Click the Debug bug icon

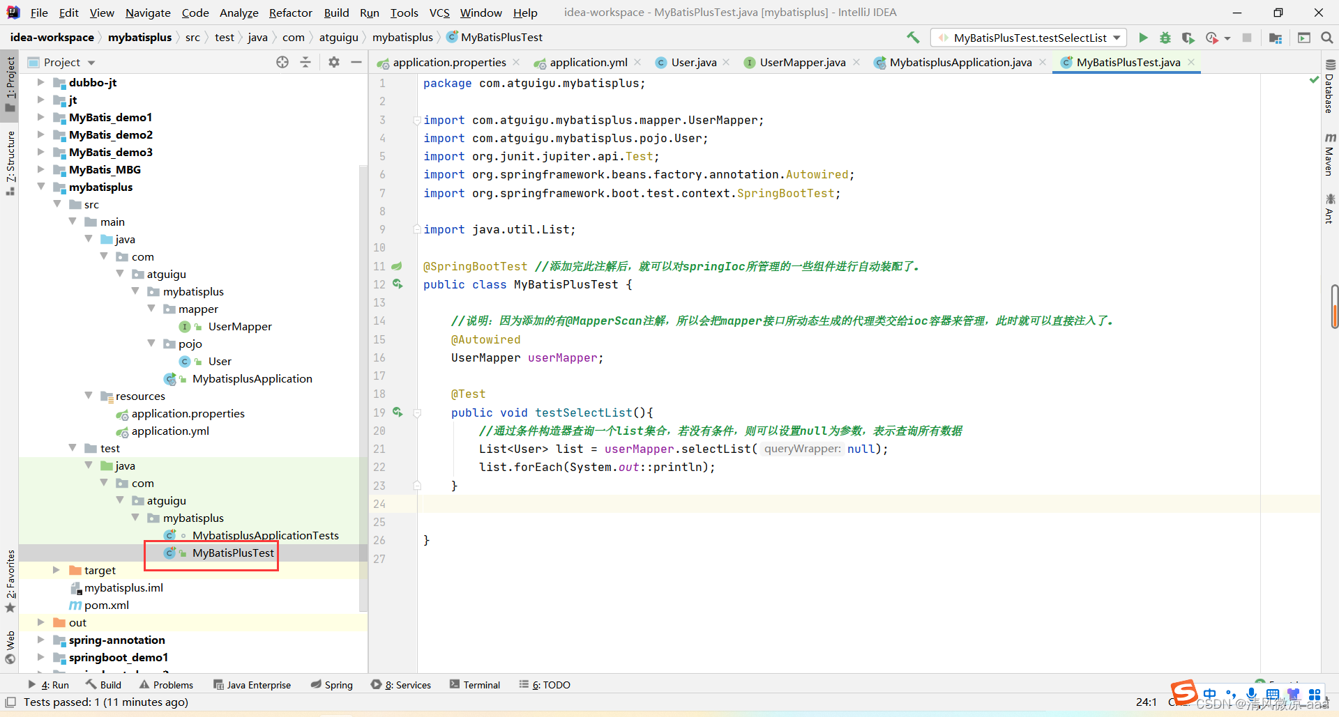coord(1165,38)
